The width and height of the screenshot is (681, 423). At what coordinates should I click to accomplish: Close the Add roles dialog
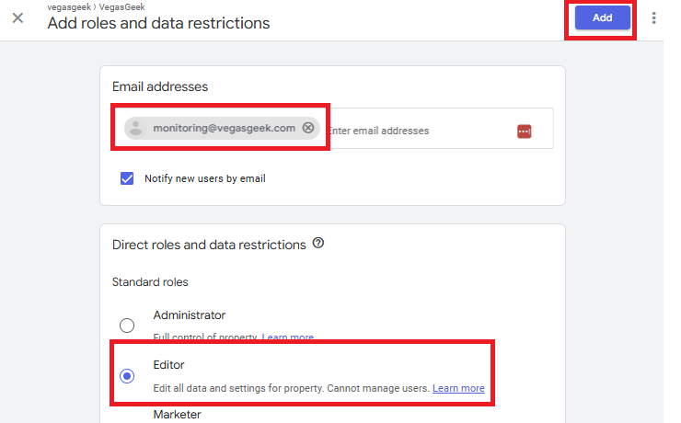(x=17, y=17)
